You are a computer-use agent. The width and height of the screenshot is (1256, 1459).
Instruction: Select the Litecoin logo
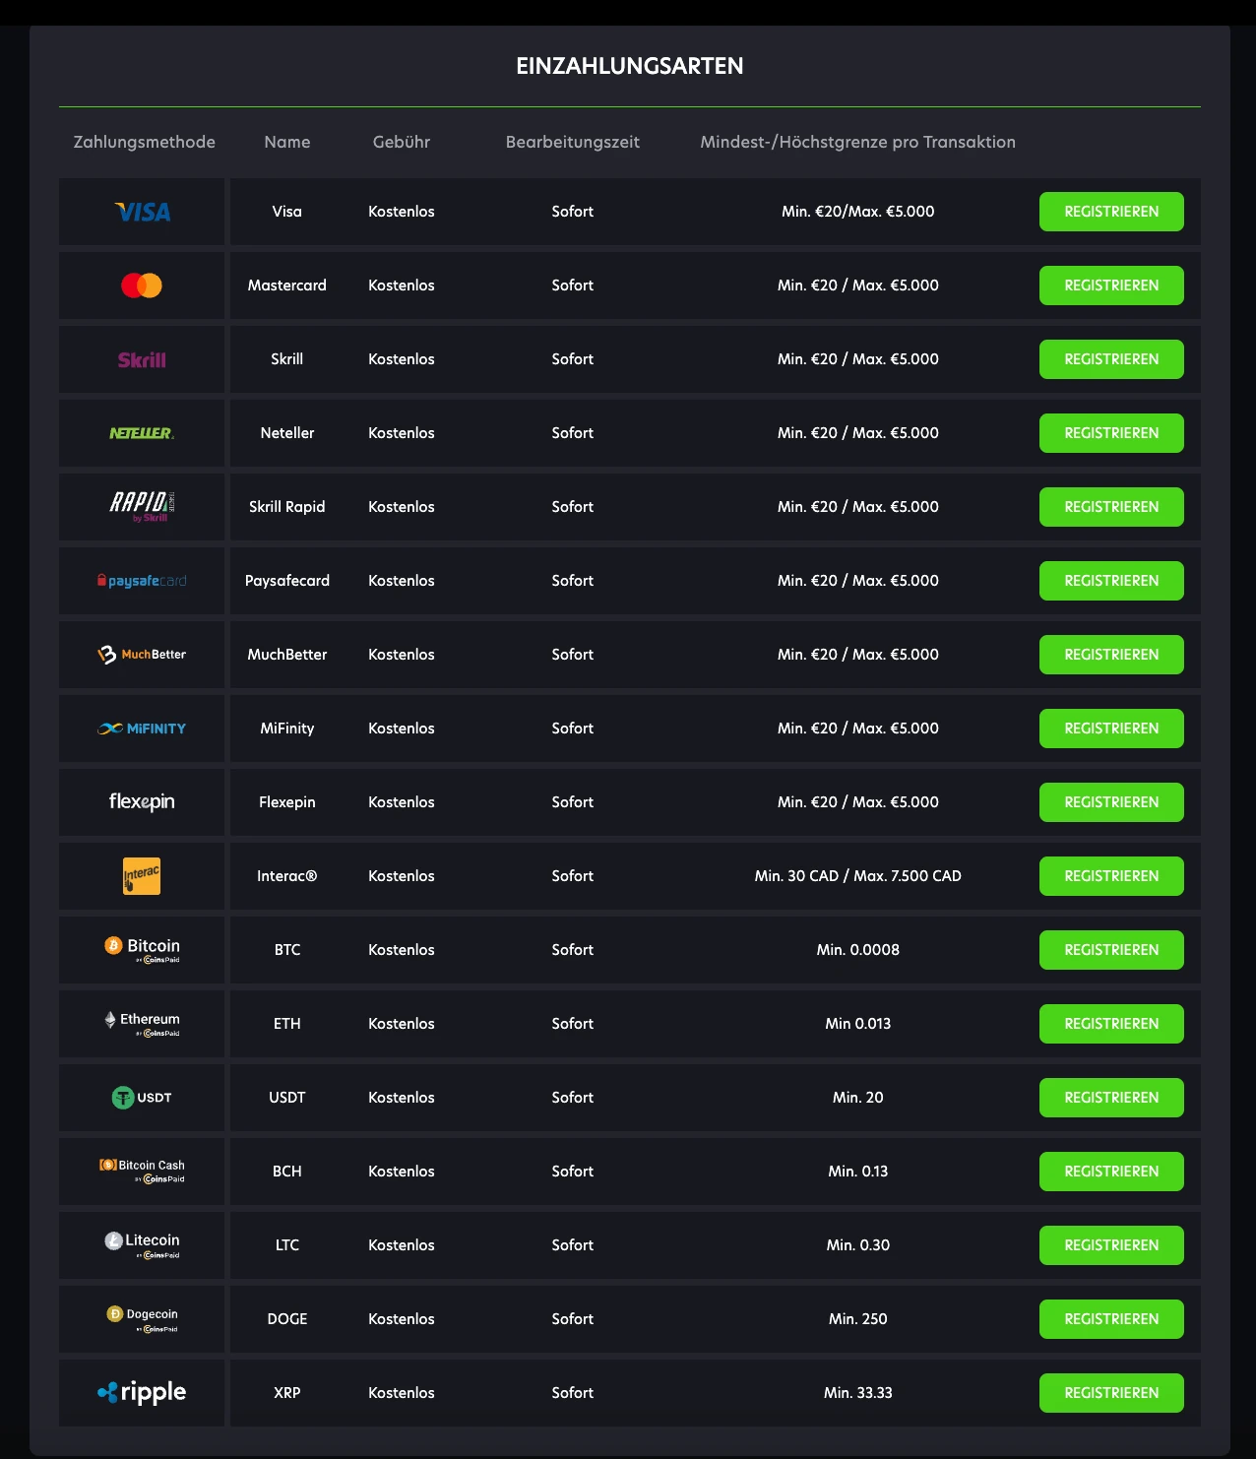[142, 1245]
